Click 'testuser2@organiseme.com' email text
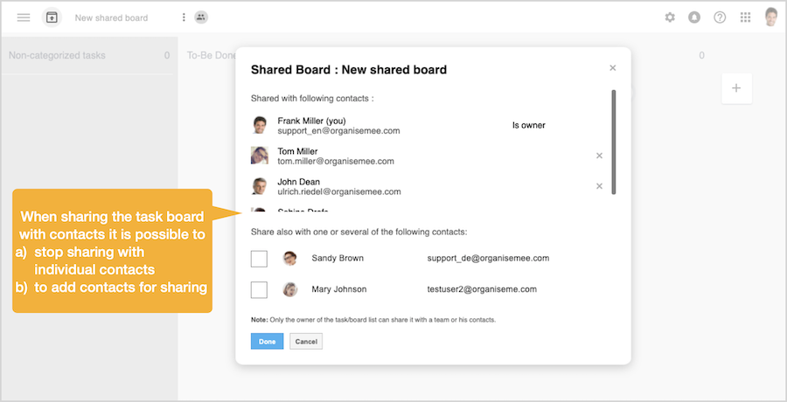The width and height of the screenshot is (787, 402). [x=482, y=289]
